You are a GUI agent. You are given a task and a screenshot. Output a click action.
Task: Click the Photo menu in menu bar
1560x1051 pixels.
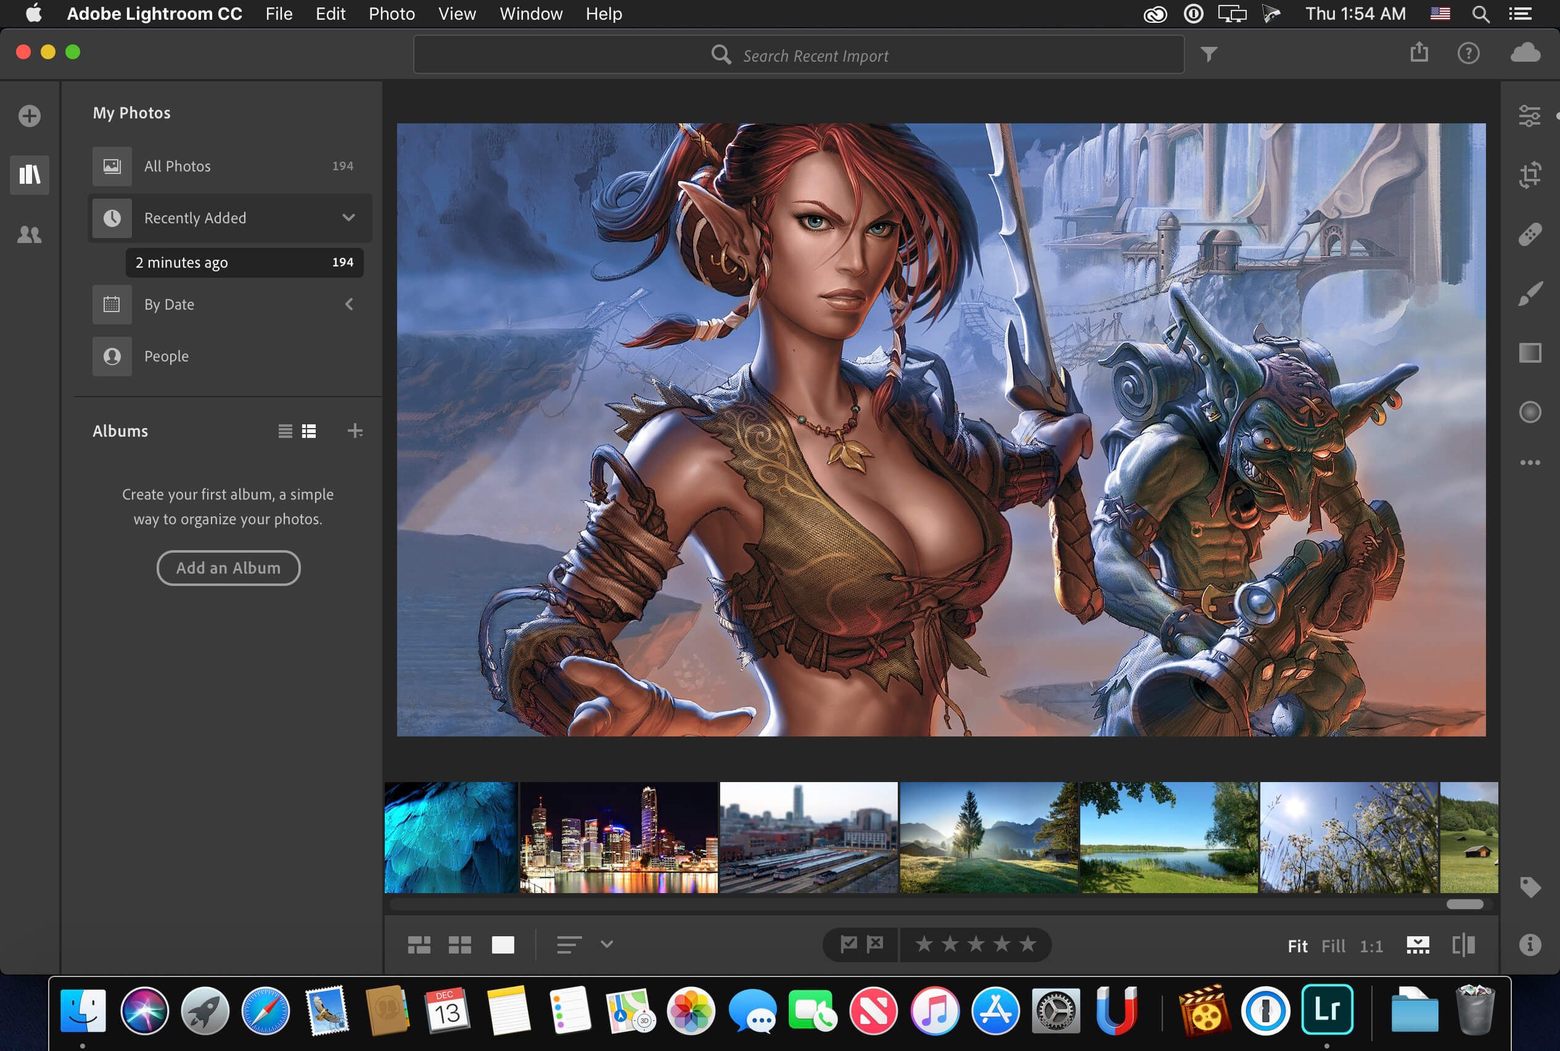pos(392,13)
